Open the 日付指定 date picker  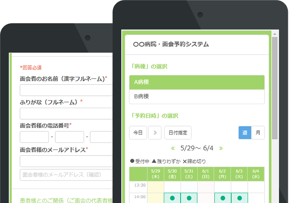click(x=178, y=133)
